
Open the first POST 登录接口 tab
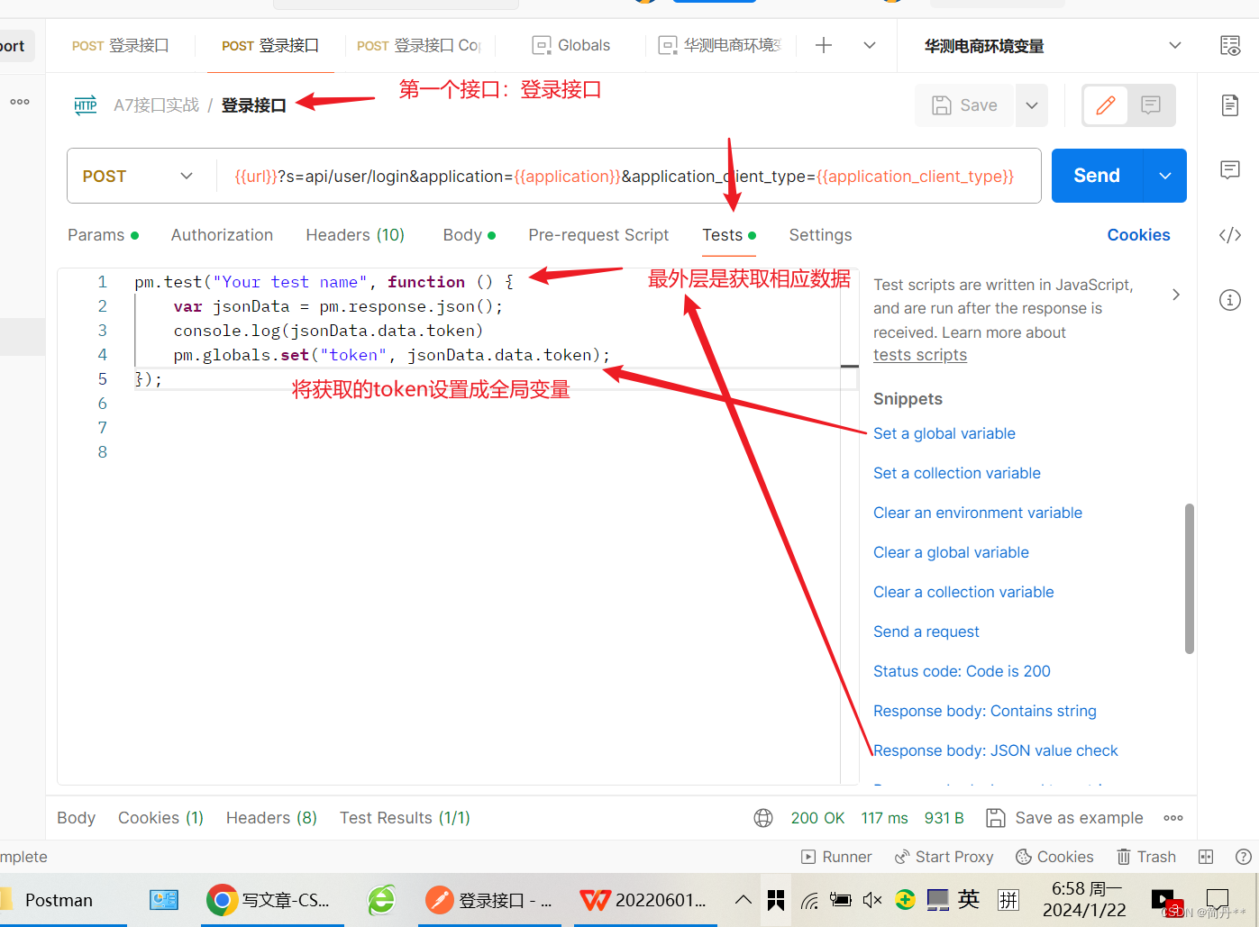point(120,45)
